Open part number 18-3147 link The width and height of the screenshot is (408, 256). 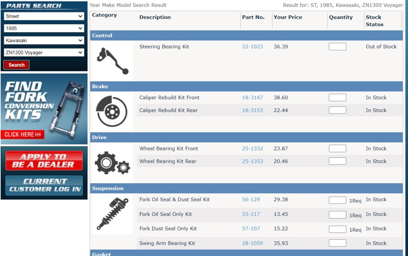(252, 98)
